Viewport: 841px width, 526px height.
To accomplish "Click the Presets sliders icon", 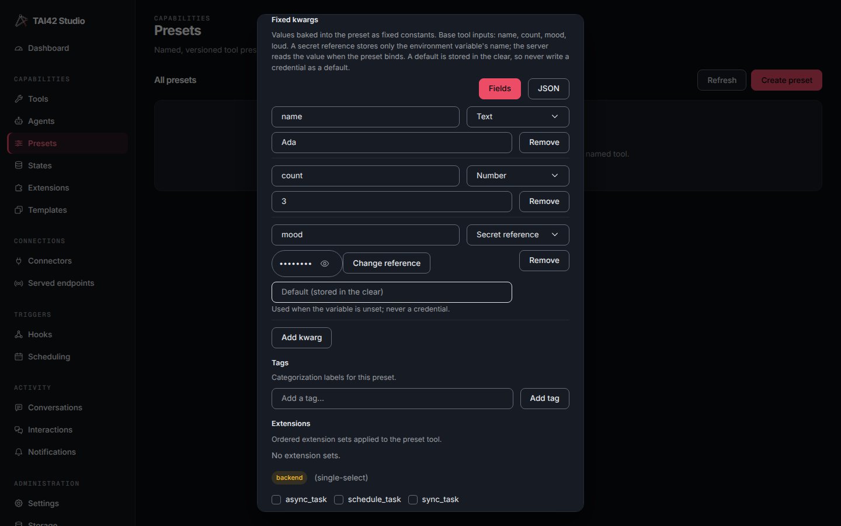I will [x=19, y=144].
